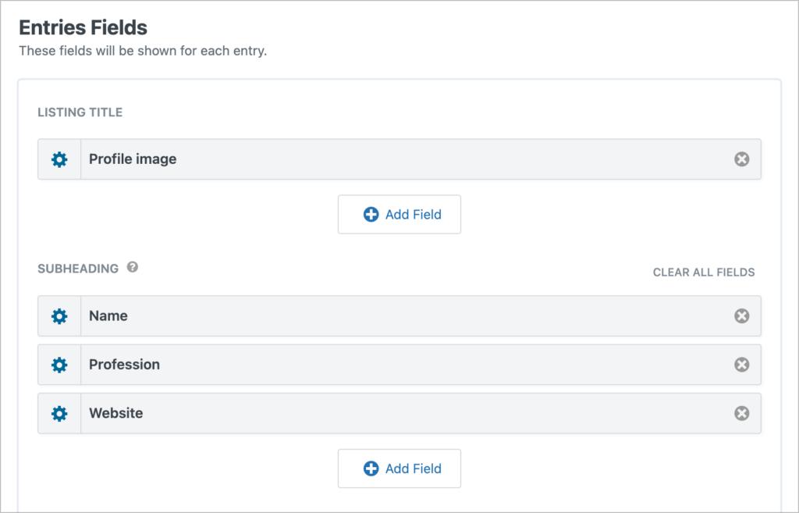Click the Subheading section label

pos(77,268)
